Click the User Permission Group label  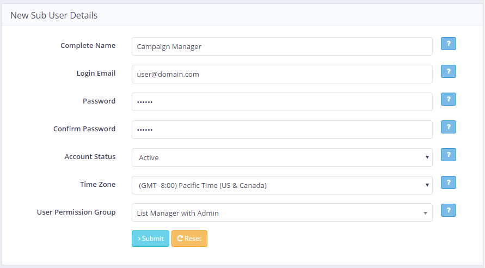(76, 212)
